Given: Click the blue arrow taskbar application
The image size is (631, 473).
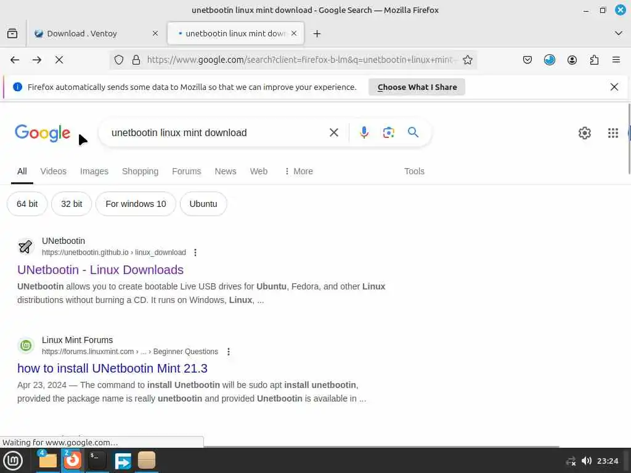Looking at the screenshot, I should point(123,461).
